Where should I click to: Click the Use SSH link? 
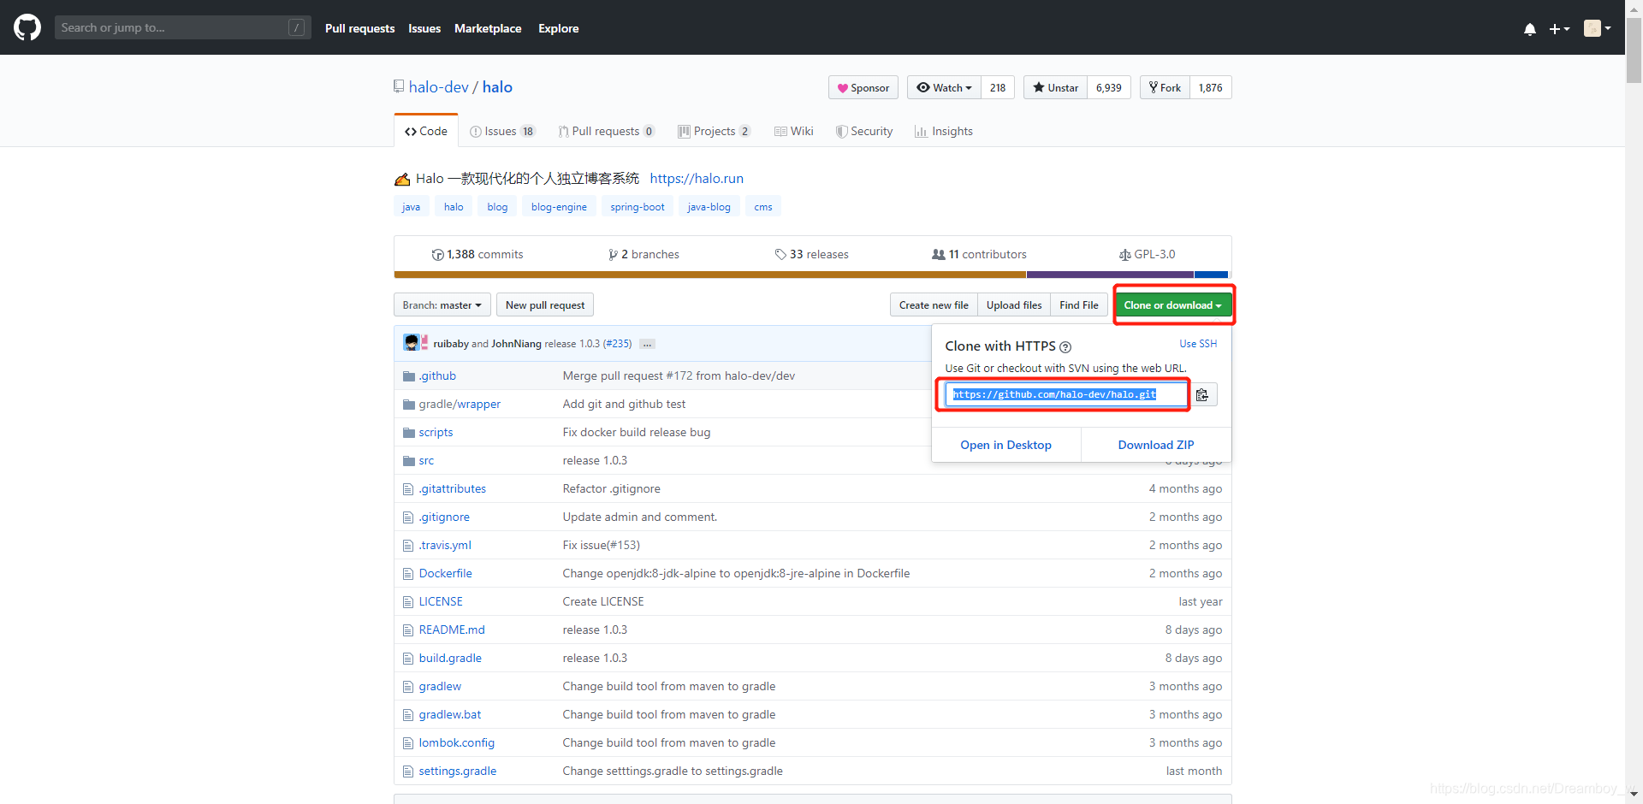[1198, 344]
